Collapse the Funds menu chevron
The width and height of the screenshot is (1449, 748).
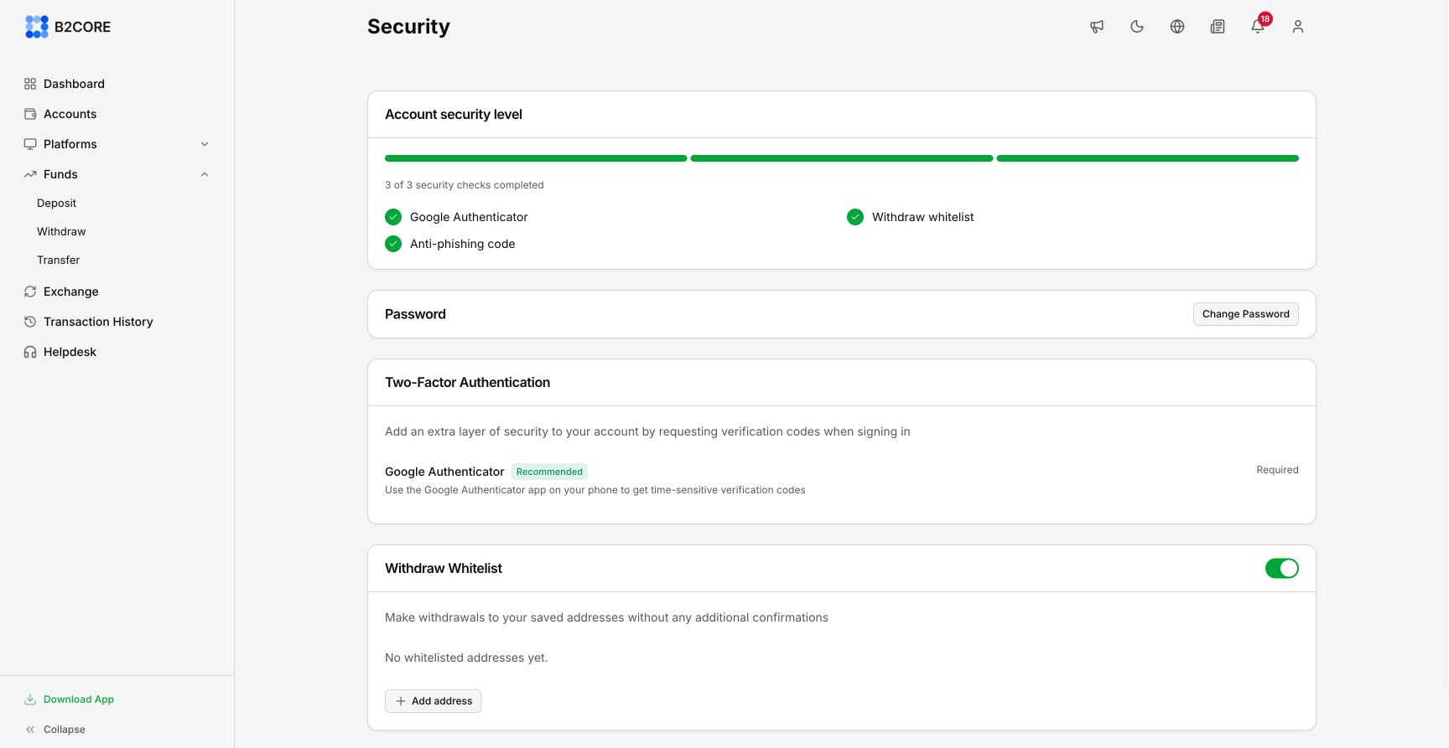click(205, 174)
